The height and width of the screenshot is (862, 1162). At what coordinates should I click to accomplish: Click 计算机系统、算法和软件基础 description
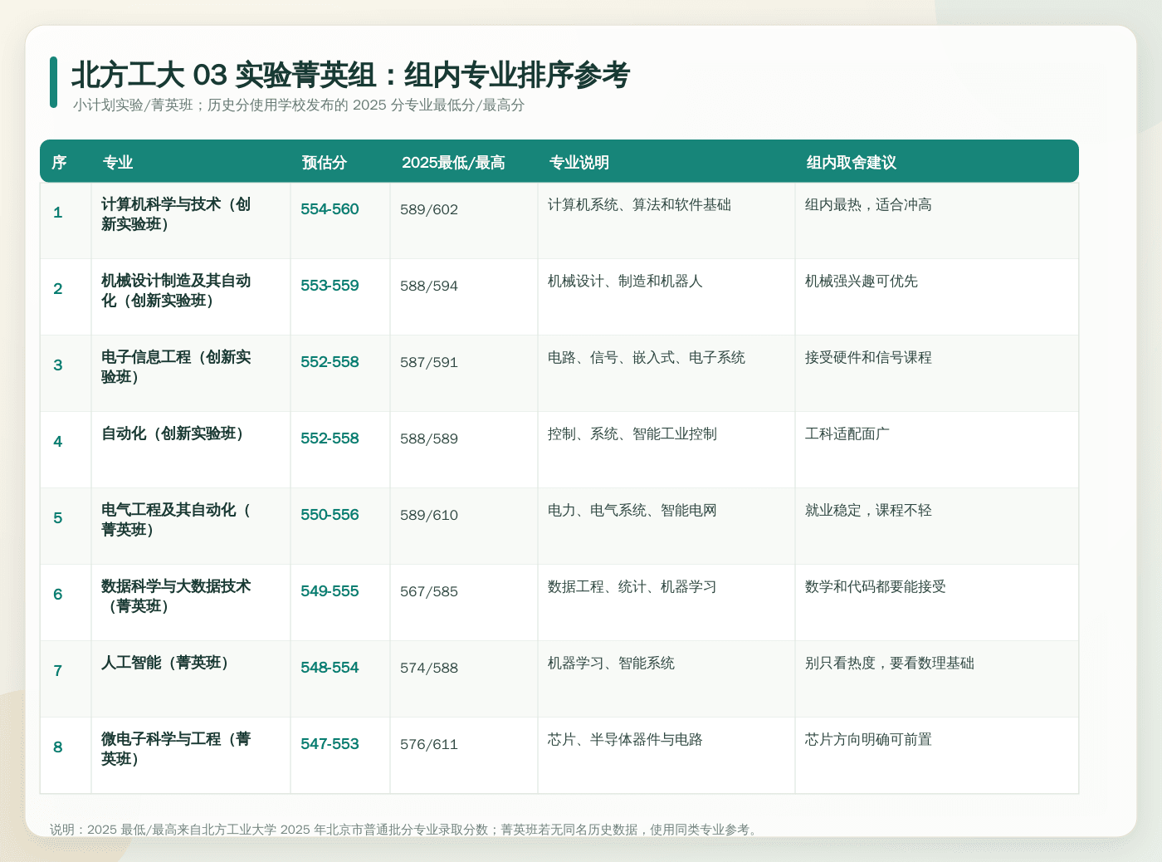pyautogui.click(x=639, y=205)
